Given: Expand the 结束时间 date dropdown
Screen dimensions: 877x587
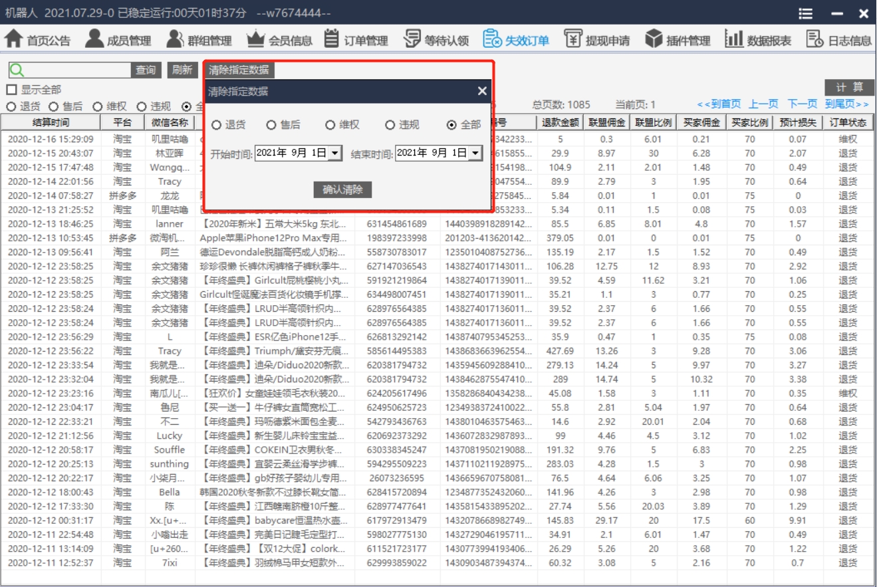Looking at the screenshot, I should (x=475, y=153).
